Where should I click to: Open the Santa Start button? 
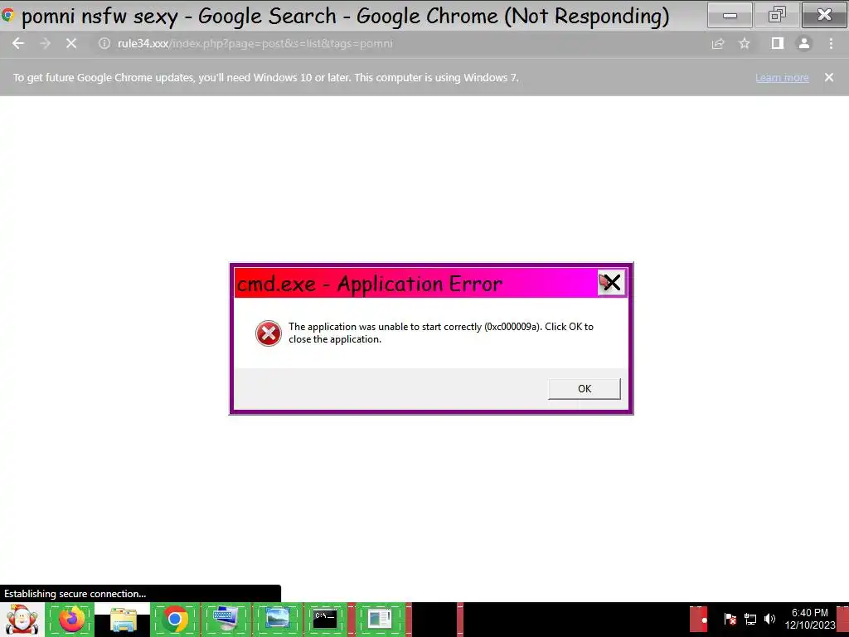(x=22, y=620)
